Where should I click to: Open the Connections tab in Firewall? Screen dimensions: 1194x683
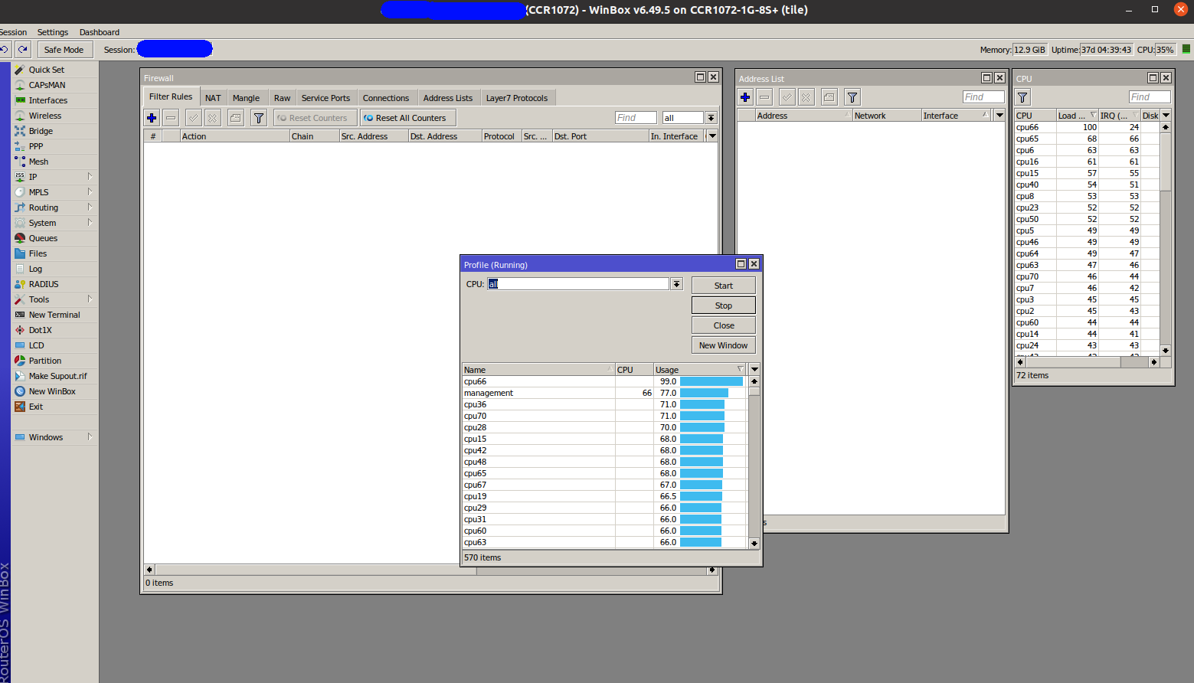(x=386, y=98)
